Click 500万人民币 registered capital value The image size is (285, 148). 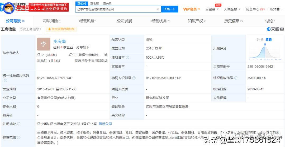155,57
